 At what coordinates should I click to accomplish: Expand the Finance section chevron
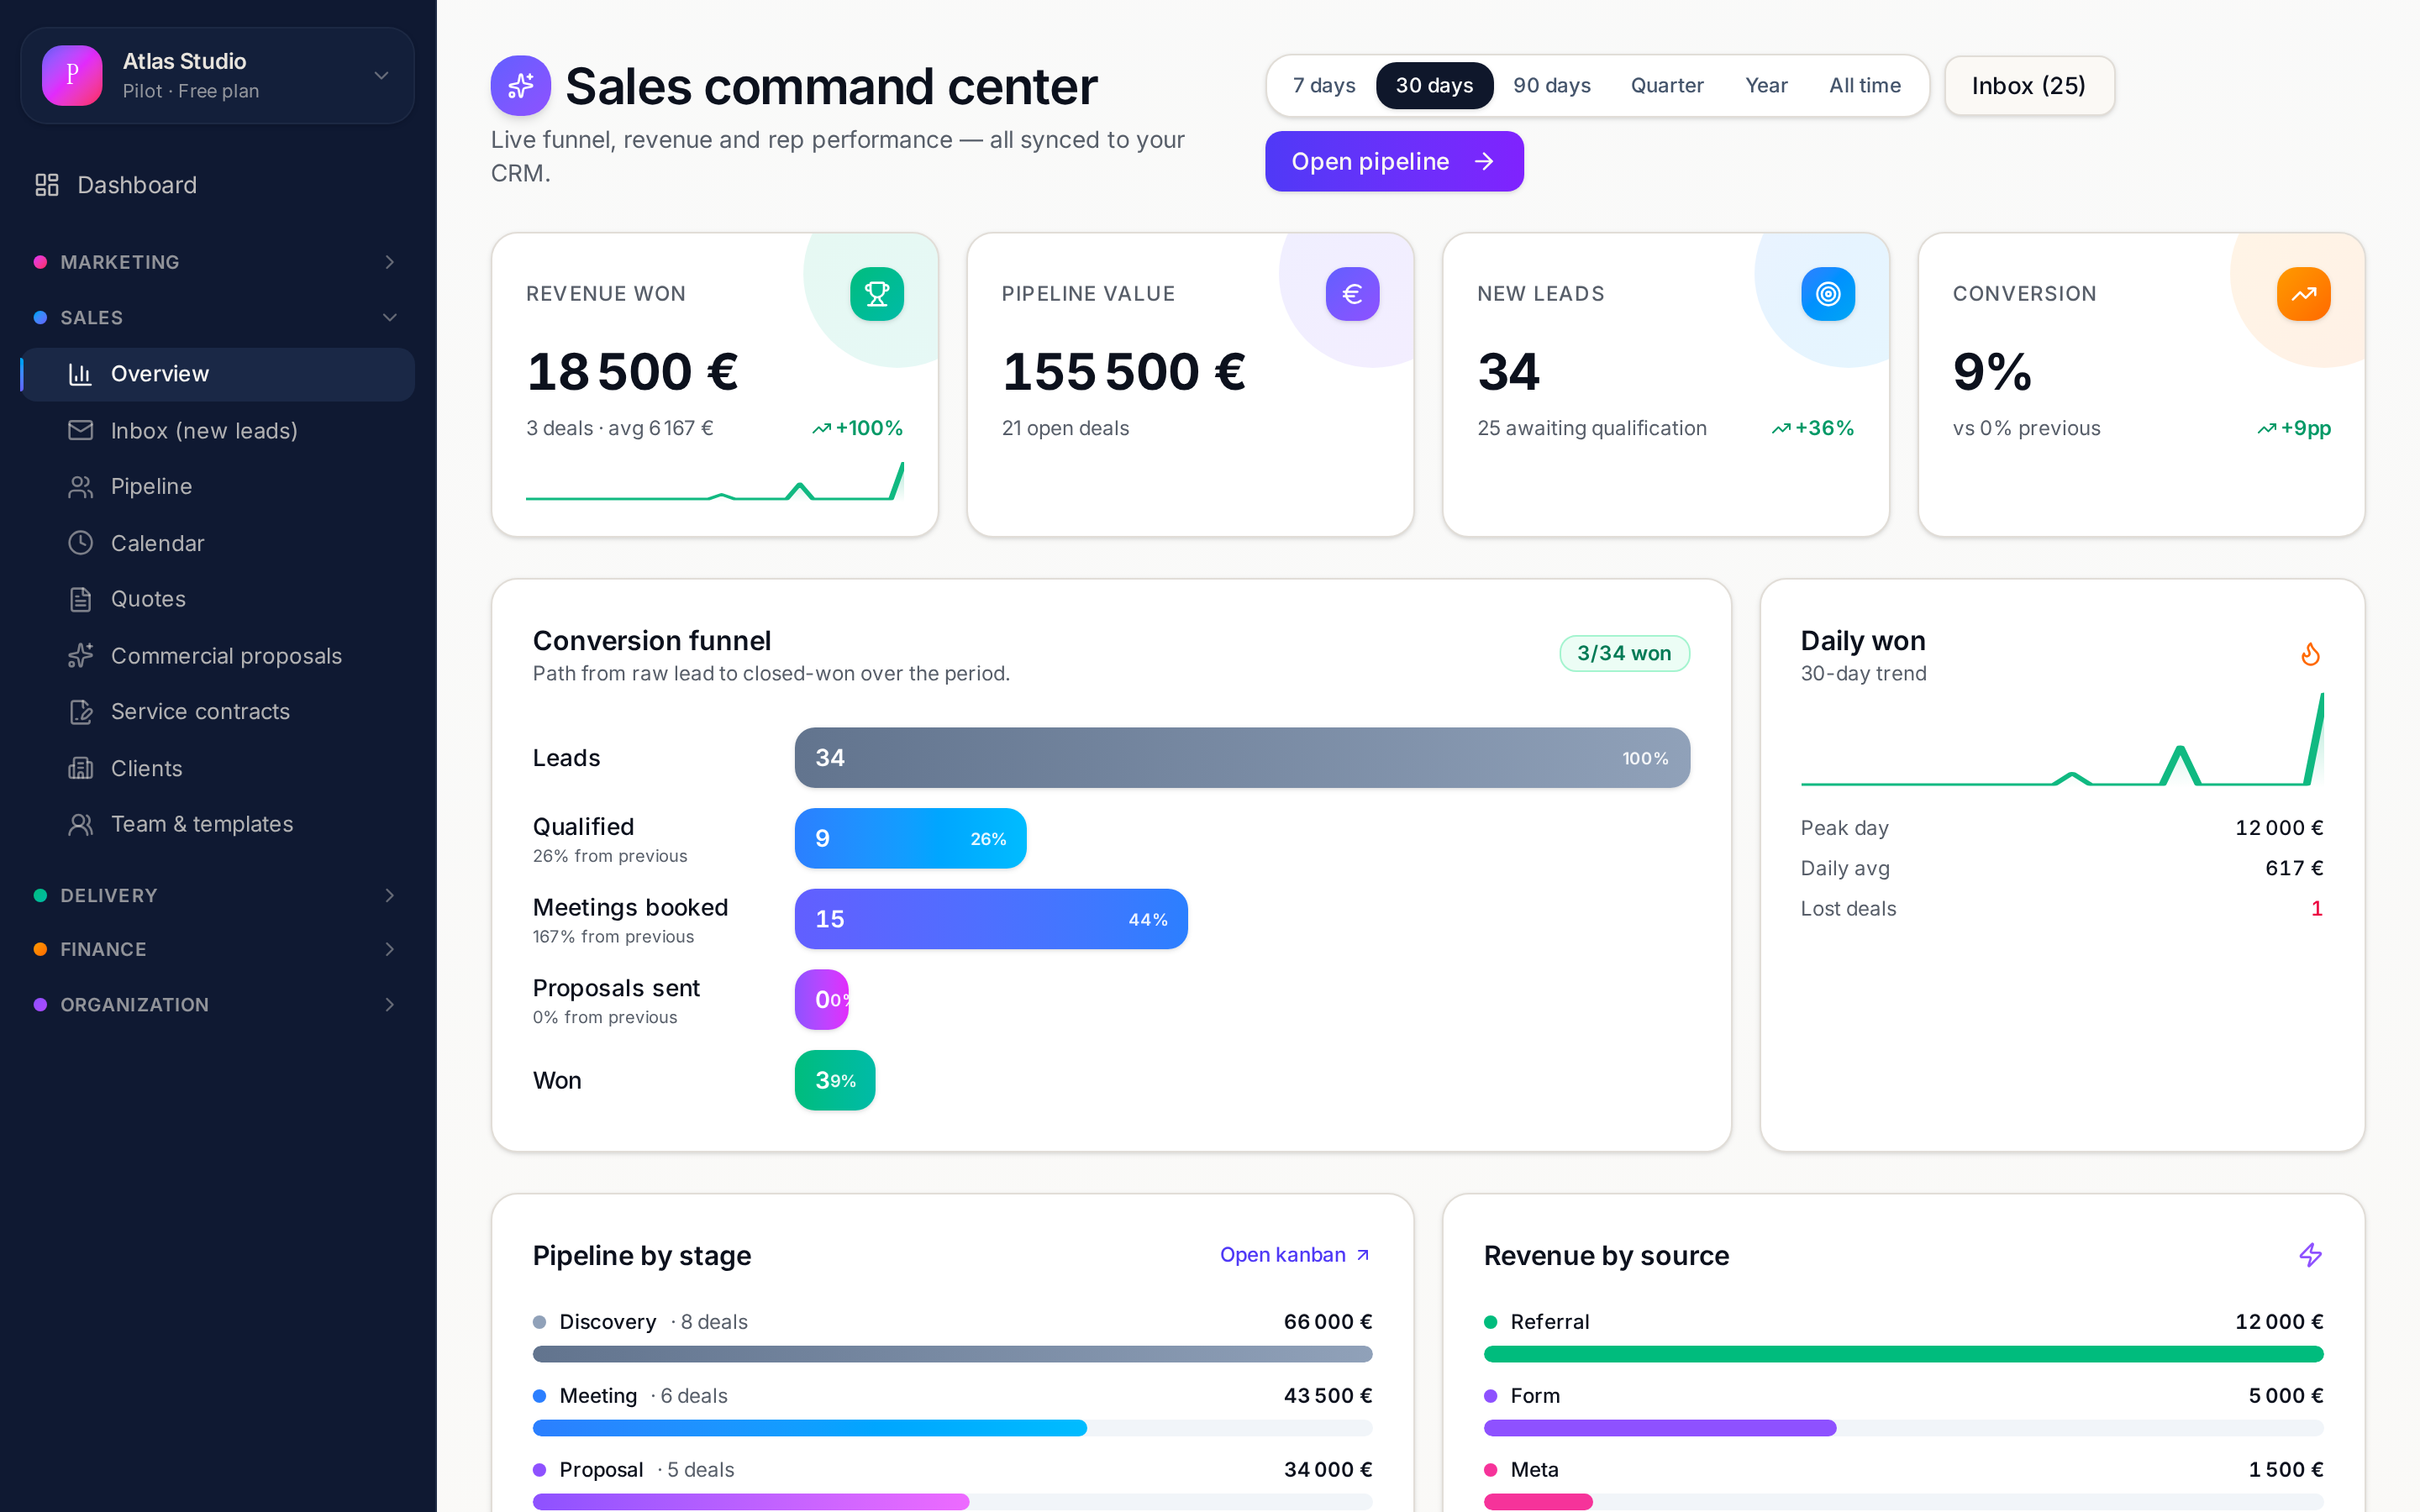click(390, 949)
